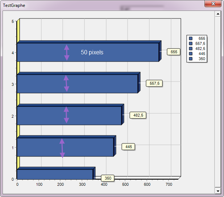Click legend entry text 350
Viewport: 224px width, 197px height.
coord(202,59)
